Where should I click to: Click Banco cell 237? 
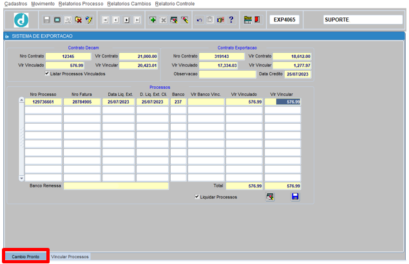(x=178, y=102)
